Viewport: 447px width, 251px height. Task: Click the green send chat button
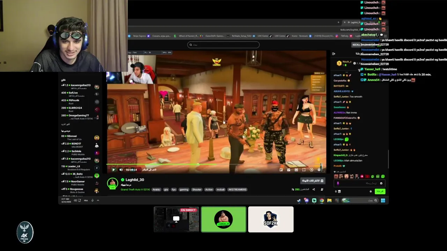coord(380,191)
